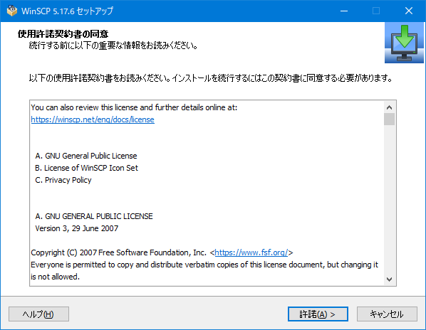Click the green download arrow monitor icon
The height and width of the screenshot is (330, 426).
(x=404, y=43)
